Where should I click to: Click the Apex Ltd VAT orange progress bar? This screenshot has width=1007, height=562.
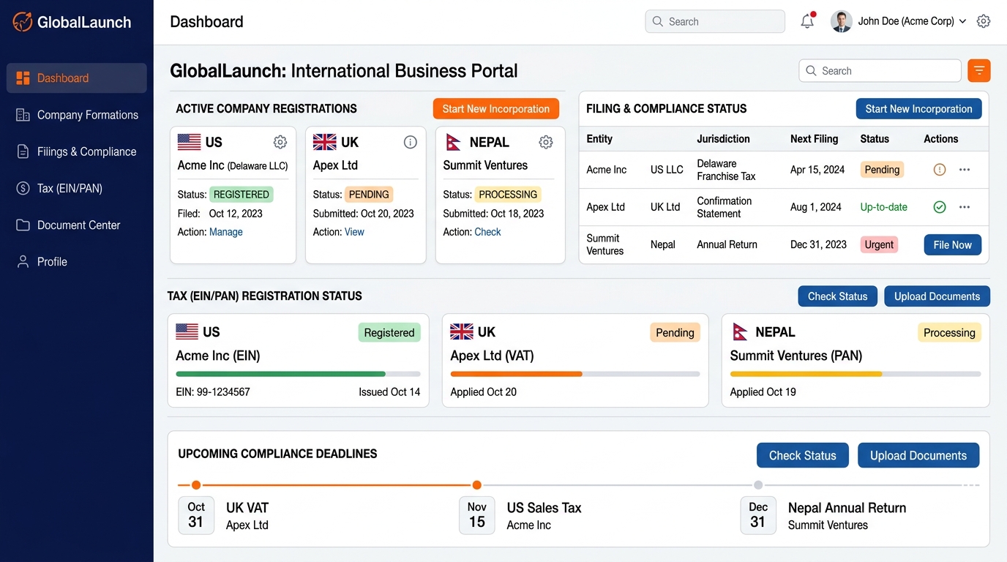(517, 374)
